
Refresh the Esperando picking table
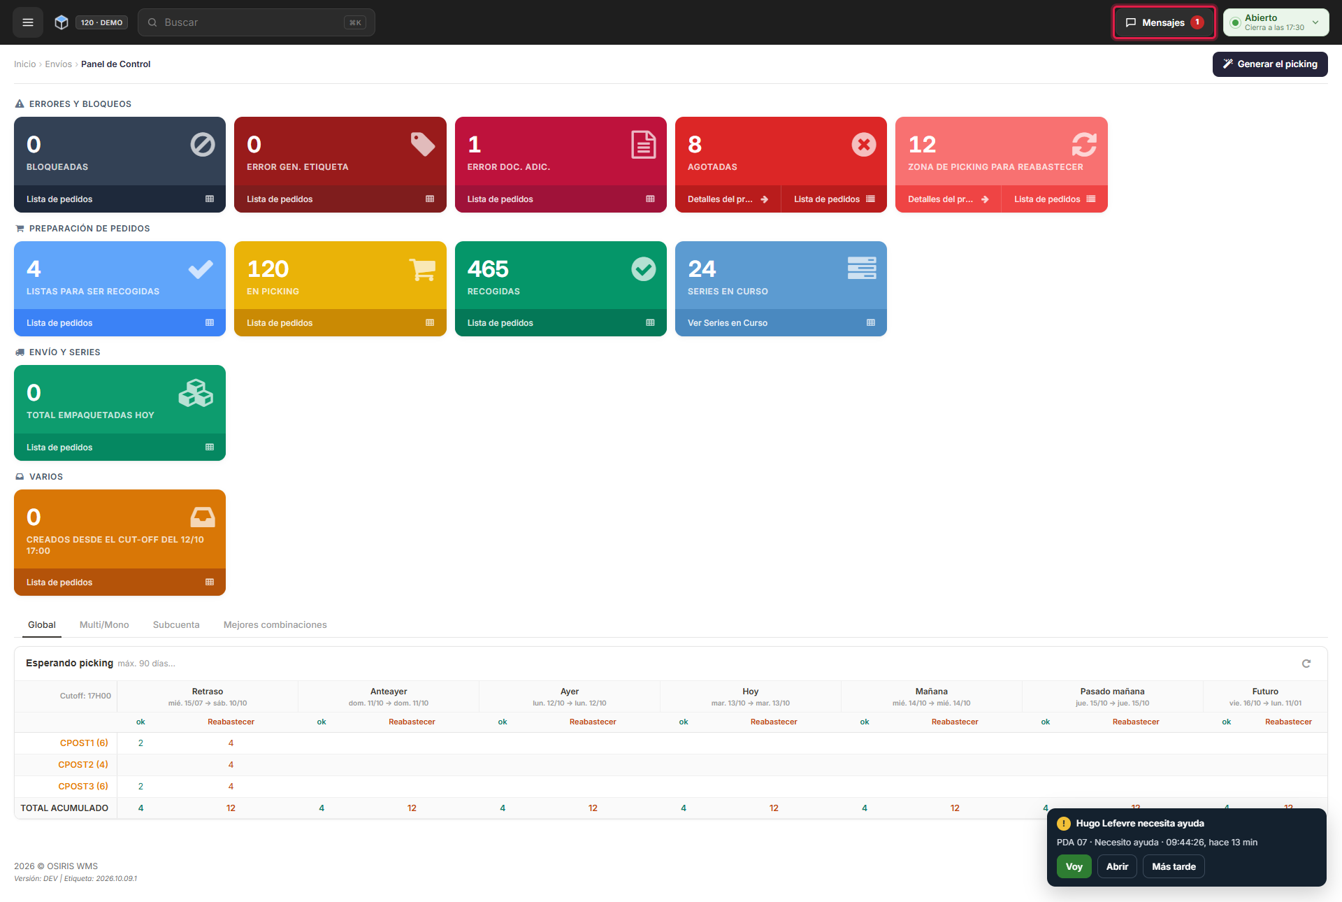tap(1306, 664)
